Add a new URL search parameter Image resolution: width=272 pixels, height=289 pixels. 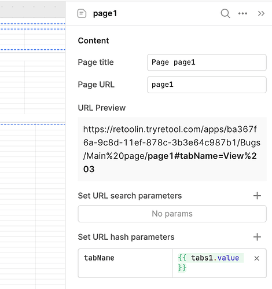click(x=257, y=196)
